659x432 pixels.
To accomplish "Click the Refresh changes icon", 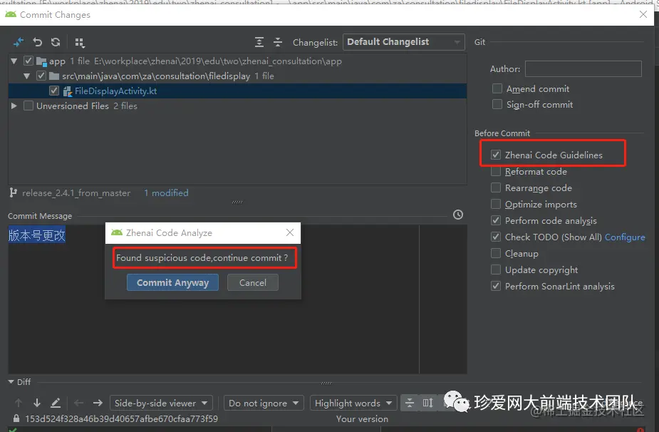I will (x=56, y=42).
